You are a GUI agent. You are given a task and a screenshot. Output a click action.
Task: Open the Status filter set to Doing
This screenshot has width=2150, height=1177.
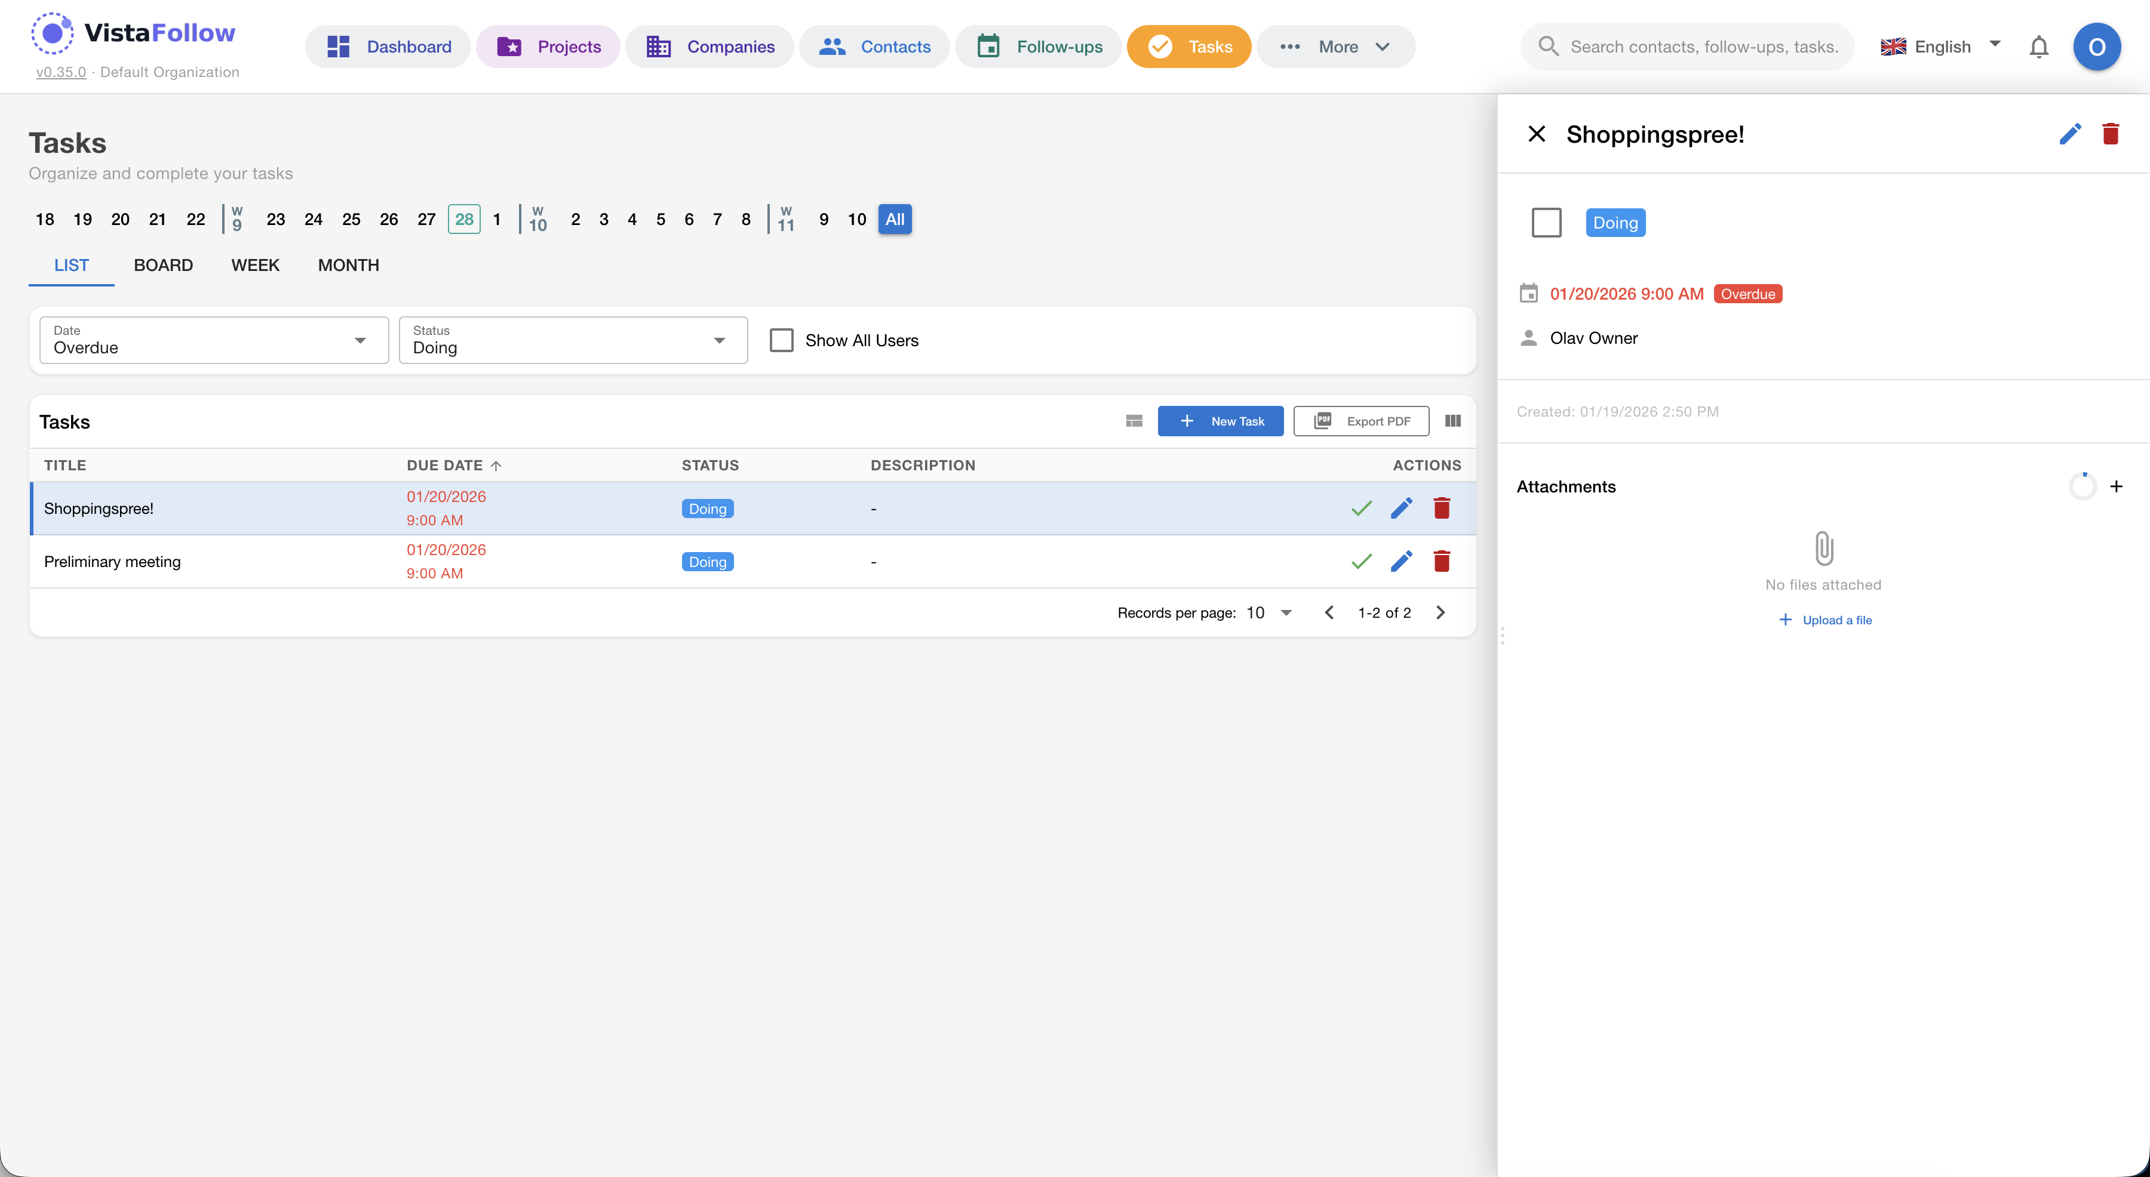572,340
